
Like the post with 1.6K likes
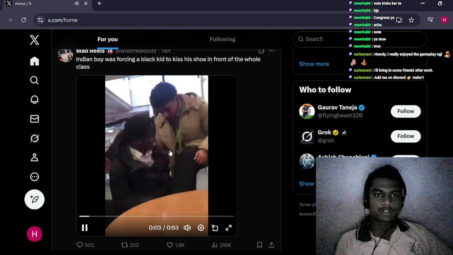coord(176,245)
